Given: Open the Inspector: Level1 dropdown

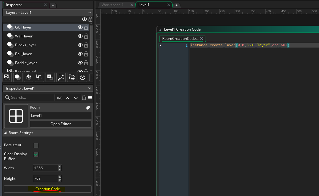Looking at the screenshot, I should [x=48, y=88].
